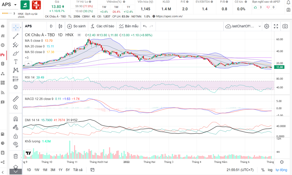This screenshot has width=292, height=175.
Task: Collapse the indicator legend with chevron
Action: tap(28, 63)
